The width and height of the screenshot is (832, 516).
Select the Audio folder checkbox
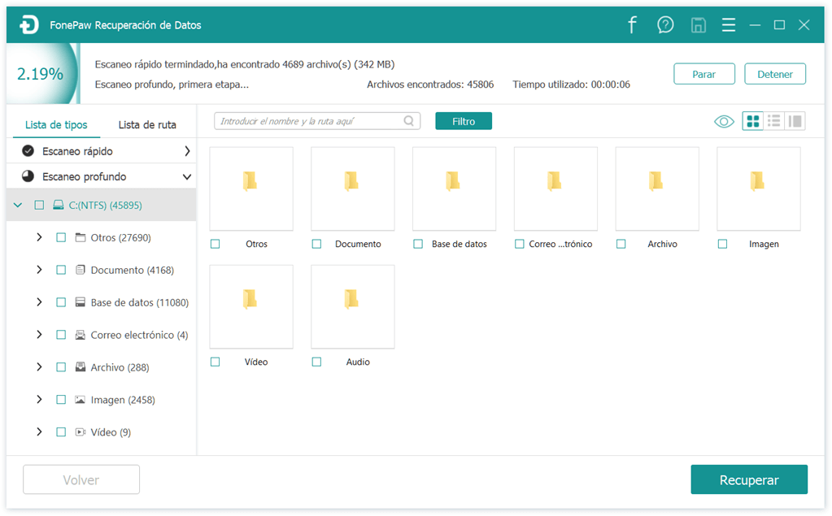tap(316, 362)
